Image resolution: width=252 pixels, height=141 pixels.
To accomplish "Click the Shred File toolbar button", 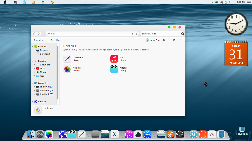I will [x=153, y=40].
